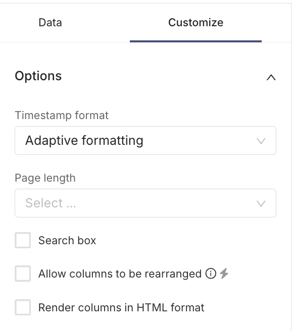Click the Allow columns to be rearranged label
This screenshot has width=292, height=331.
click(x=120, y=274)
